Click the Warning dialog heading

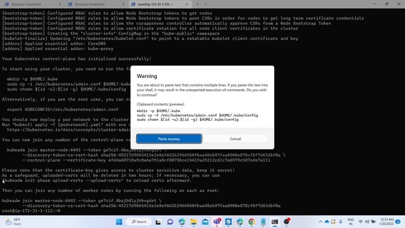coord(147,76)
